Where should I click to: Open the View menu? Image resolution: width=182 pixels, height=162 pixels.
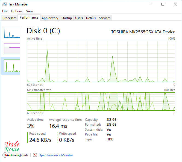[30, 11]
